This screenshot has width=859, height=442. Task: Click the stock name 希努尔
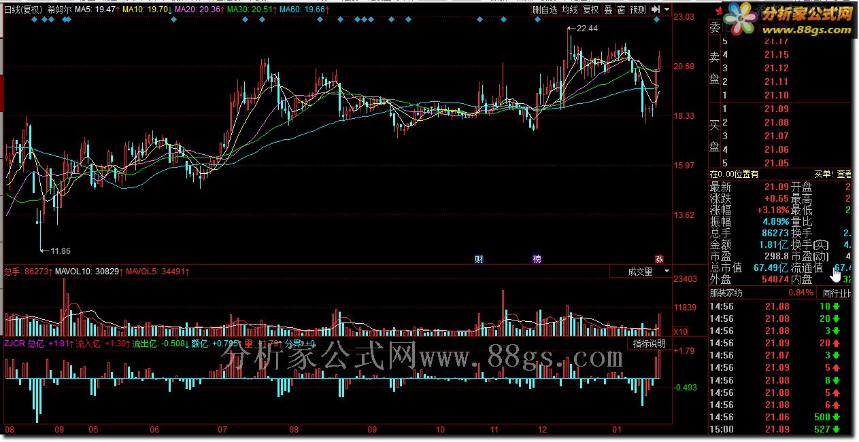click(60, 10)
